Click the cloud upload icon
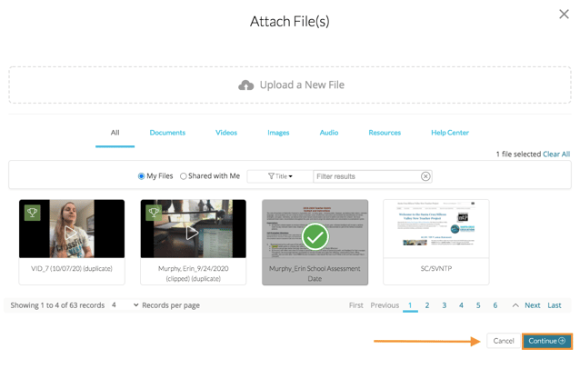Image resolution: width=580 pixels, height=369 pixels. (x=245, y=85)
